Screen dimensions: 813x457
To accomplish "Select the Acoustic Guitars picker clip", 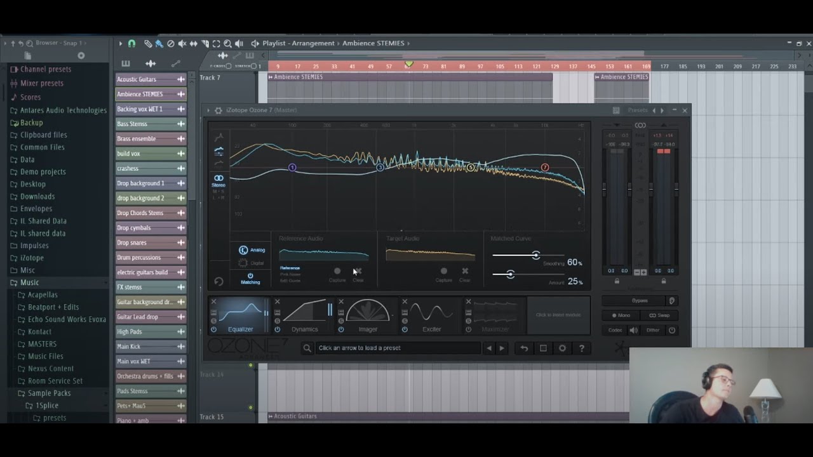I will [151, 79].
